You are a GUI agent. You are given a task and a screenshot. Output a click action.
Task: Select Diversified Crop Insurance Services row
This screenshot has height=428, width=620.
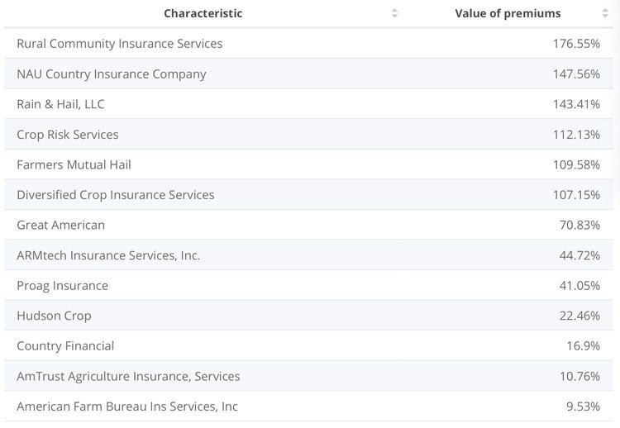click(x=116, y=195)
